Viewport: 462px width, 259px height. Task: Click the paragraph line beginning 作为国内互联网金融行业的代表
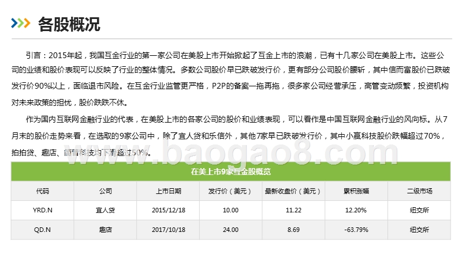237,119
